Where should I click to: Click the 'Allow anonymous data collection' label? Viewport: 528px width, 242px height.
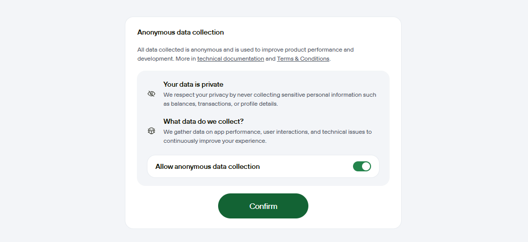[x=208, y=166]
